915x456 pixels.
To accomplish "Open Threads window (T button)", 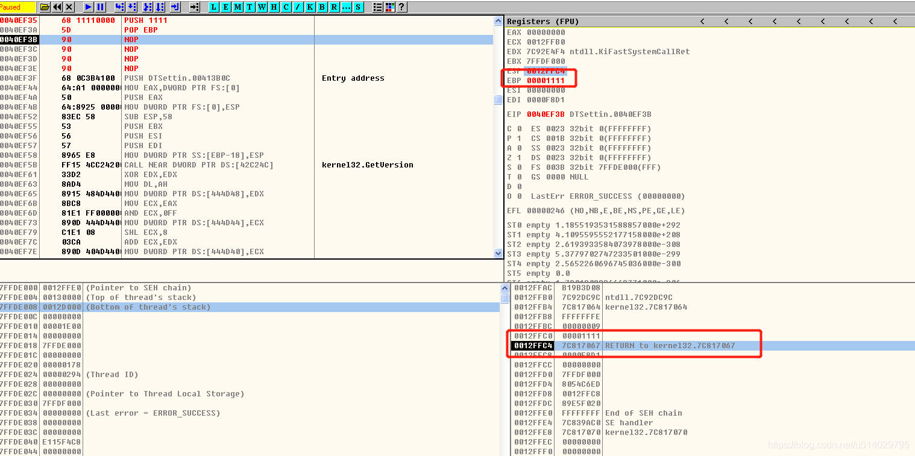I will click(x=250, y=7).
